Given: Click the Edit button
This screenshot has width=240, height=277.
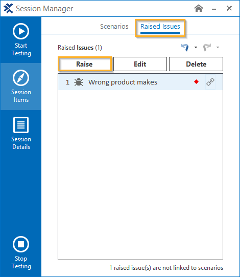Looking at the screenshot, I should [x=140, y=64].
